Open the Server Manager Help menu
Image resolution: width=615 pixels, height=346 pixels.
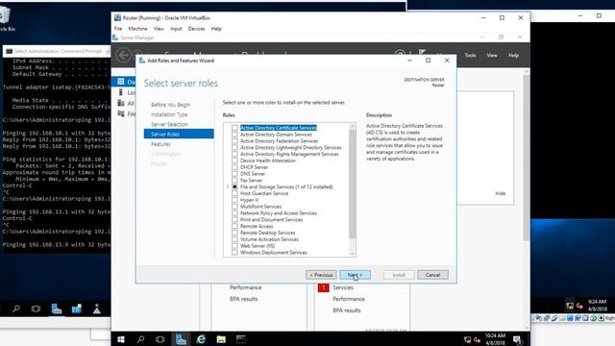click(513, 56)
